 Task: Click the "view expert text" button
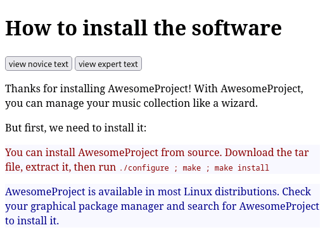pyautogui.click(x=108, y=64)
